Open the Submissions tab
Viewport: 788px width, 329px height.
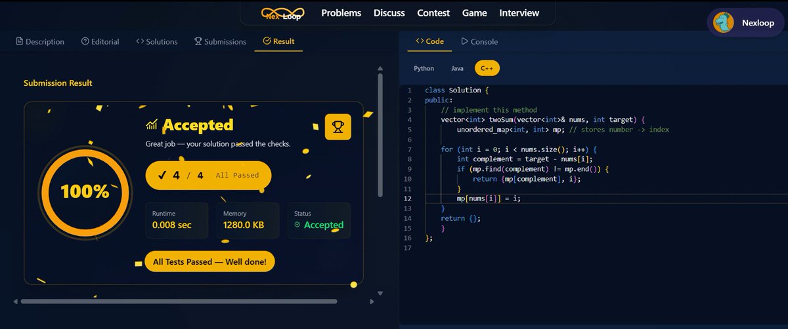[x=221, y=41]
